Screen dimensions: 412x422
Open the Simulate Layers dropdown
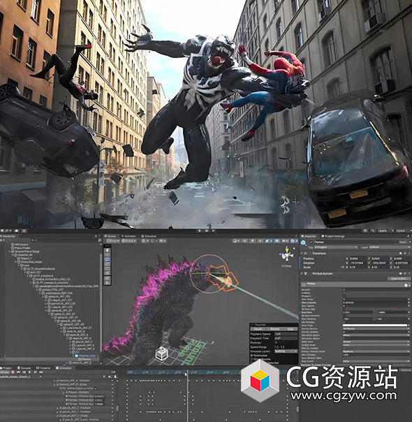pyautogui.click(x=286, y=351)
